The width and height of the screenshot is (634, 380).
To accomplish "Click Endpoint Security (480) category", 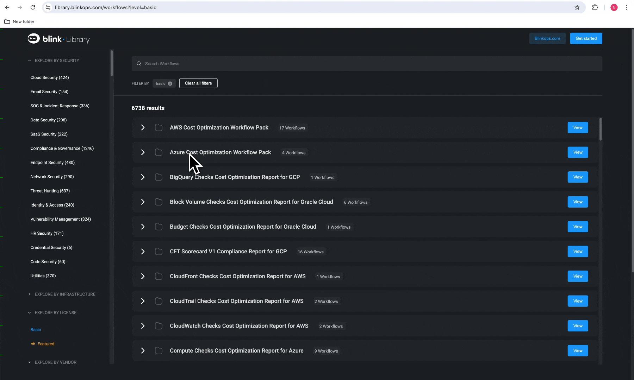I will (x=52, y=163).
